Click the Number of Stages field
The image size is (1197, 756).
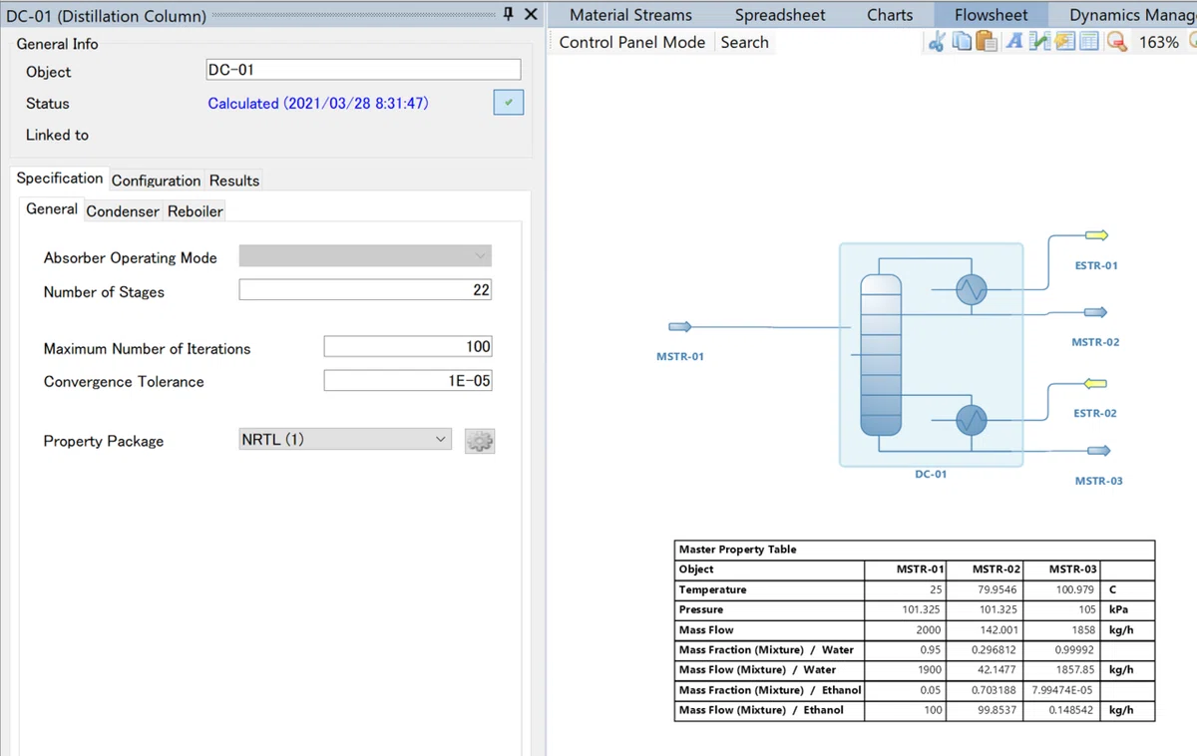click(x=365, y=290)
